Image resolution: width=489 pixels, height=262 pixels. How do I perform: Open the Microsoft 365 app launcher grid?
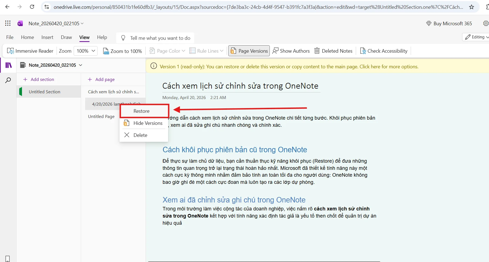pyautogui.click(x=8, y=23)
